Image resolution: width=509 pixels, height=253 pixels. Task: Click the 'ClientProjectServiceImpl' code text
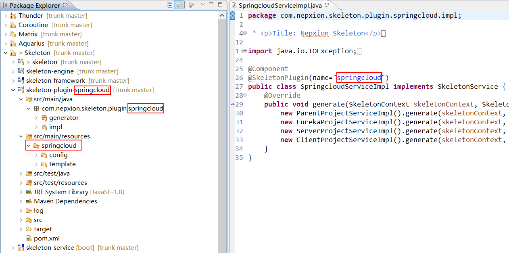pyautogui.click(x=344, y=140)
